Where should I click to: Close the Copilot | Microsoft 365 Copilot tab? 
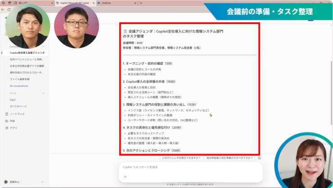(x=94, y=3)
